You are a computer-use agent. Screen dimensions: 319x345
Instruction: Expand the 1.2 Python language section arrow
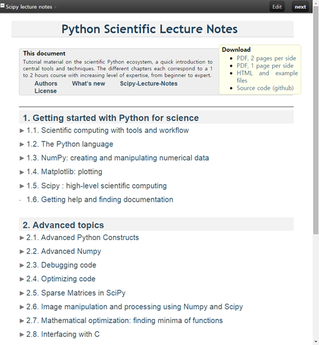pos(22,144)
